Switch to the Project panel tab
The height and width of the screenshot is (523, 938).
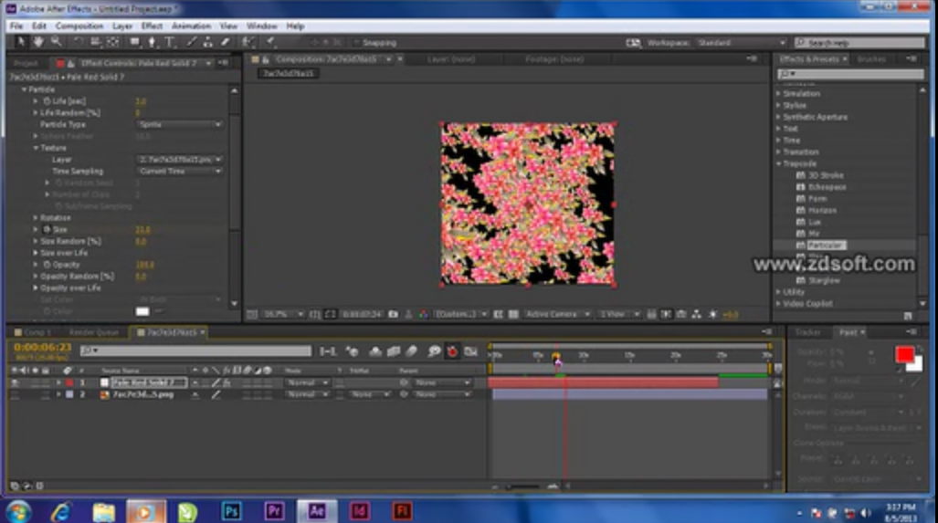pyautogui.click(x=26, y=63)
